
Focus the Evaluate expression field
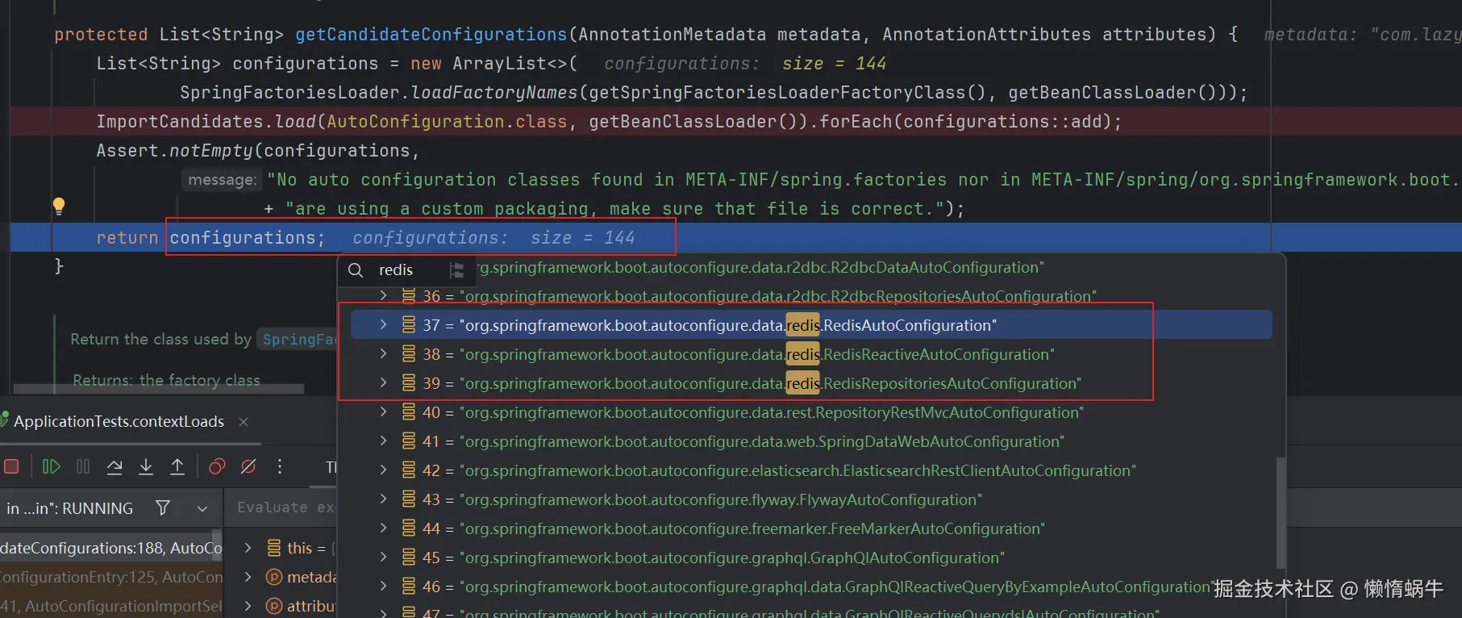tap(285, 507)
